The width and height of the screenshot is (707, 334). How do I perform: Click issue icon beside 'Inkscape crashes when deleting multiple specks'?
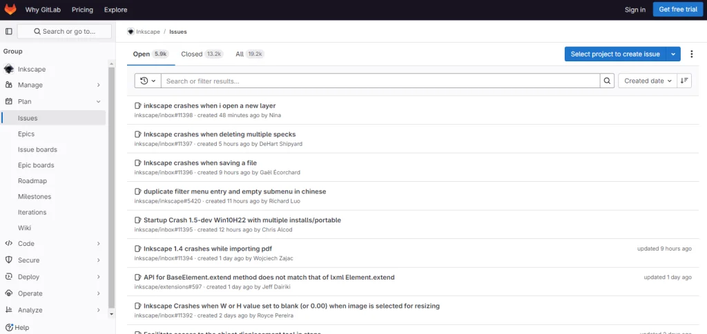pos(138,134)
